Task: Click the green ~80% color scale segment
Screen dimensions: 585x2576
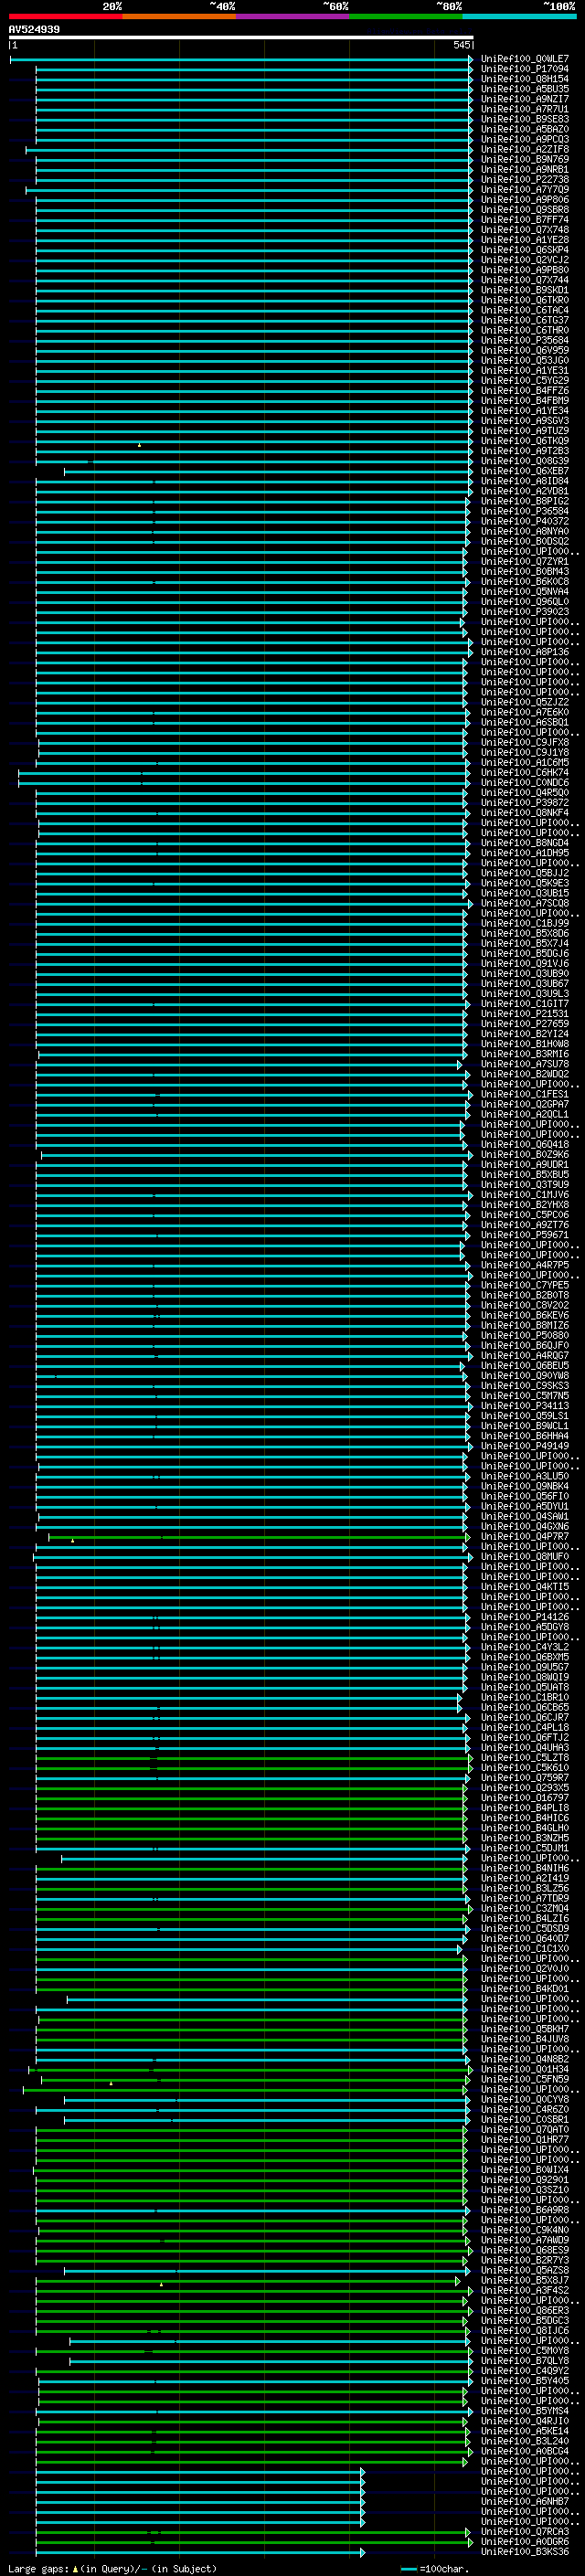Action: click(406, 17)
